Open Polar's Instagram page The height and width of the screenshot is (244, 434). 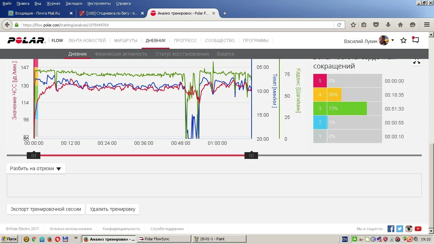pyautogui.click(x=409, y=229)
